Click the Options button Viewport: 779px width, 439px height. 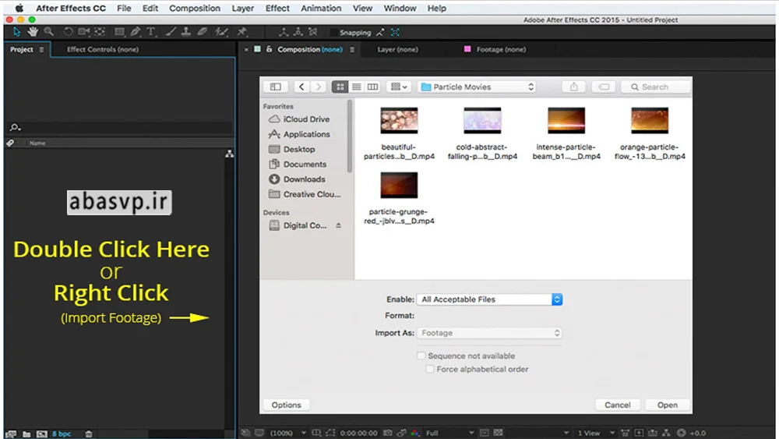[x=286, y=405]
